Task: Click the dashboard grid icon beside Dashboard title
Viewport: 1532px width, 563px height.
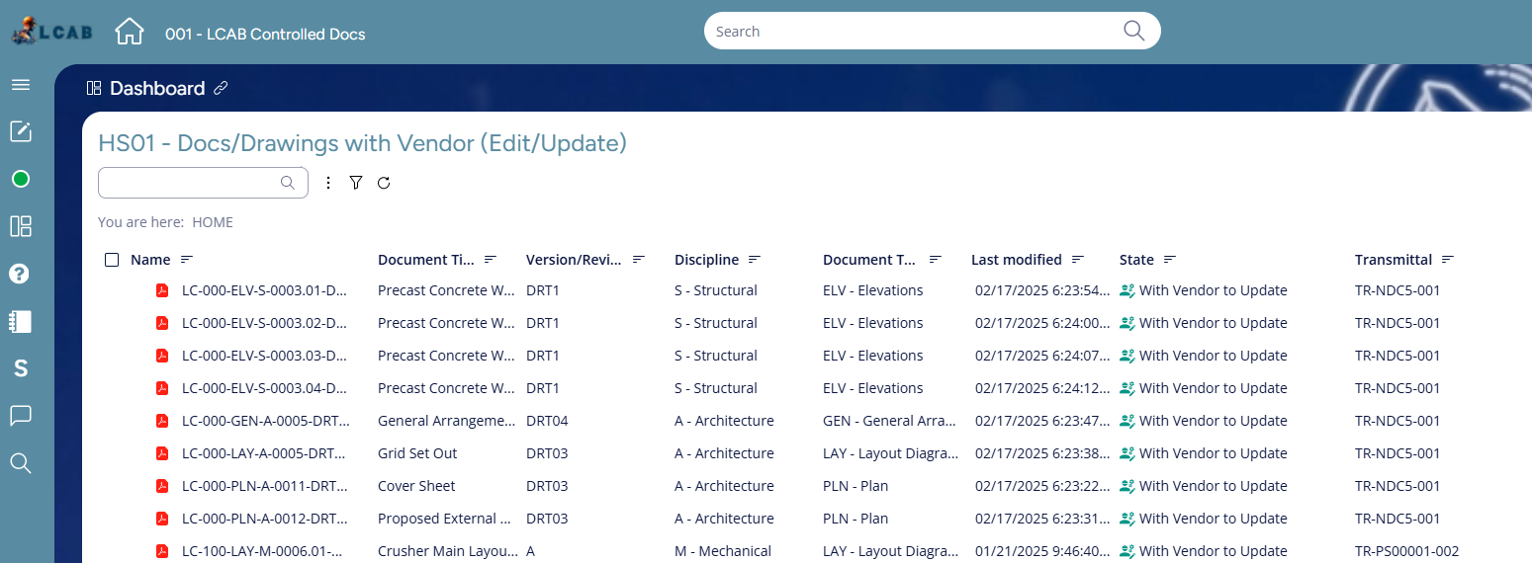Action: [x=94, y=88]
